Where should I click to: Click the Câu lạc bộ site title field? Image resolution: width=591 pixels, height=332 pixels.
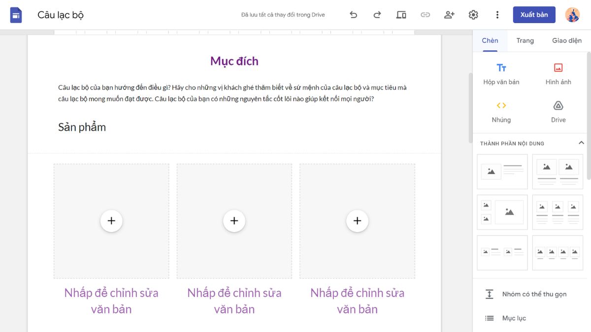coord(61,15)
